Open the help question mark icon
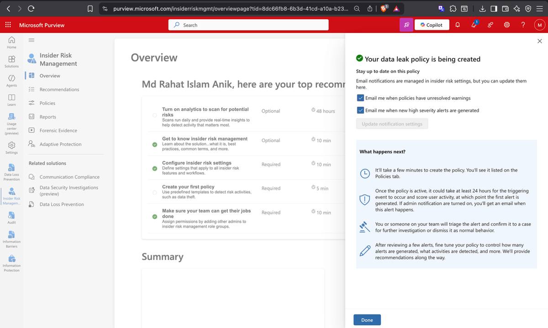 523,25
